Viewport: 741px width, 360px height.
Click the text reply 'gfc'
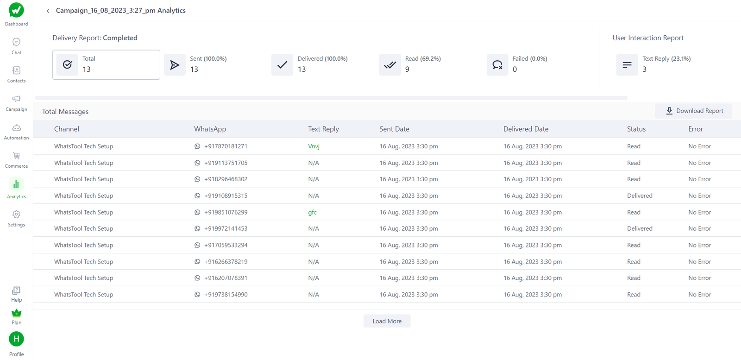(312, 212)
